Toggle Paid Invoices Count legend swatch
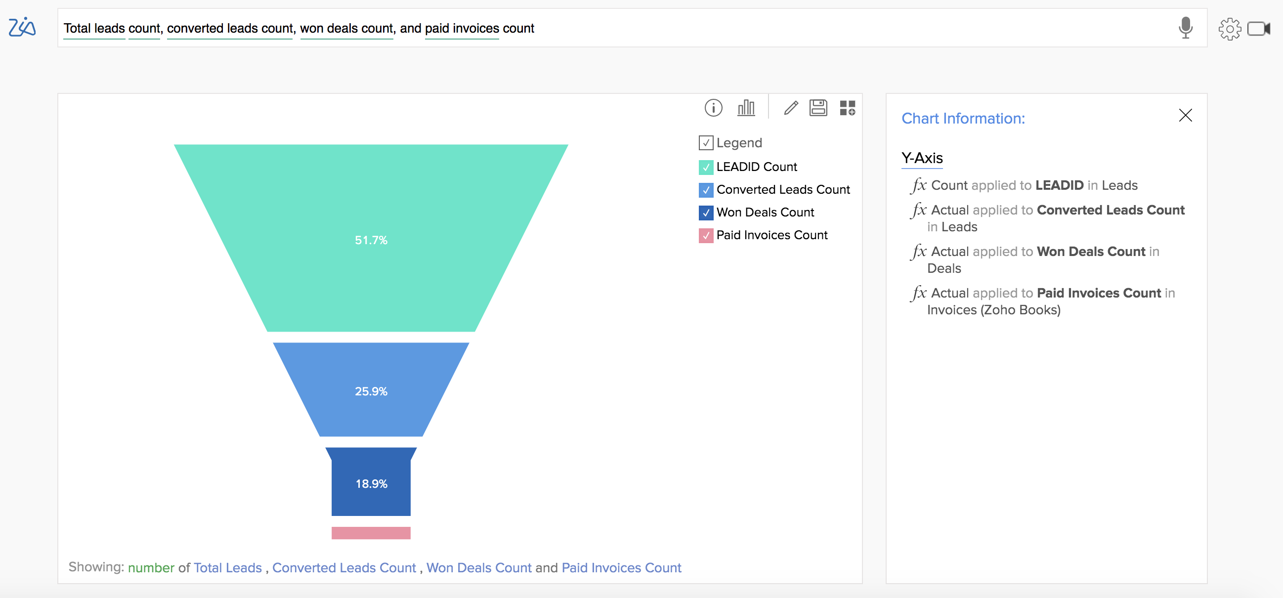1283x598 pixels. [706, 235]
